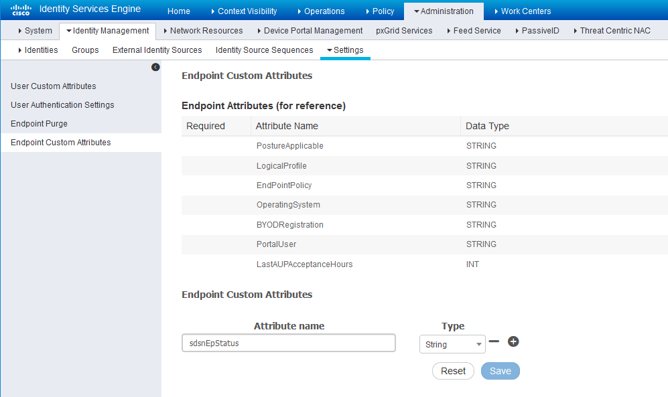Click the Reset button

coord(453,371)
